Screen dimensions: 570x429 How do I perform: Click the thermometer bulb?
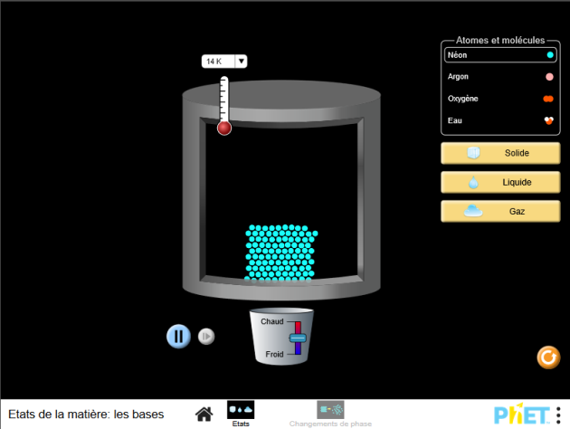(224, 129)
